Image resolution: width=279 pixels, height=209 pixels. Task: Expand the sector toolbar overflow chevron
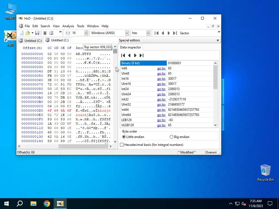219,32
